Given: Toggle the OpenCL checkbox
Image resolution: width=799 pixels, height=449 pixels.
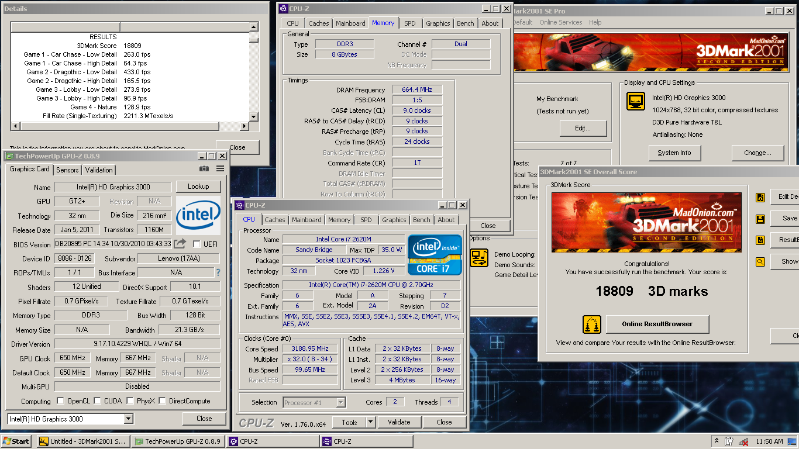Looking at the screenshot, I should 60,401.
